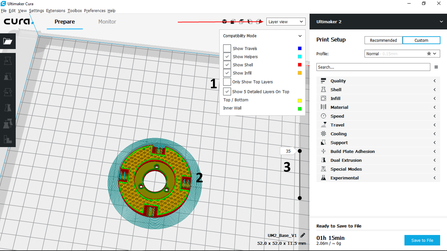Click the Travel category icon
The width and height of the screenshot is (447, 251).
pyautogui.click(x=323, y=125)
